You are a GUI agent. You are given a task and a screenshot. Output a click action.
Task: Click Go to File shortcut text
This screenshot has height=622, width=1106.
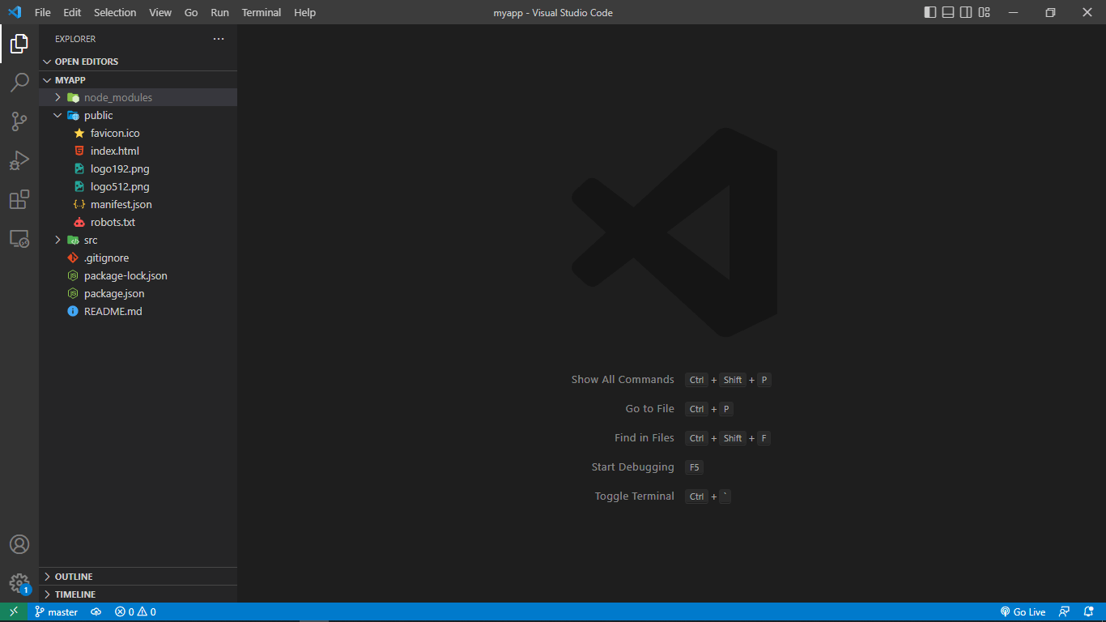click(x=650, y=409)
